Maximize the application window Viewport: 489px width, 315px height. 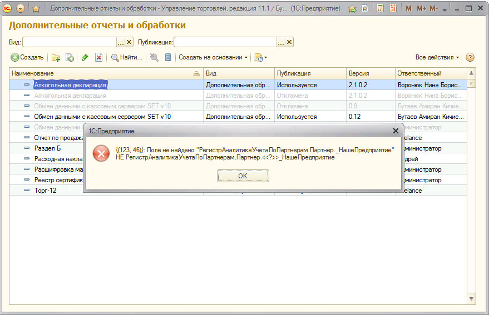(468, 9)
